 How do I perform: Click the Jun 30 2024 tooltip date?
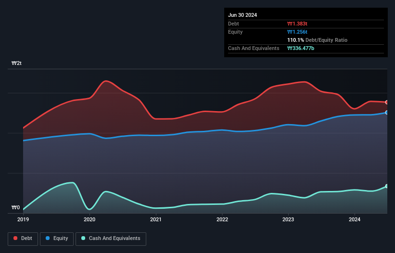[x=242, y=15]
